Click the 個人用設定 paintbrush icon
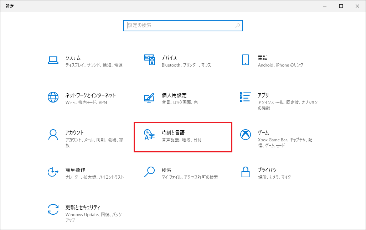366x230 pixels. [x=149, y=98]
